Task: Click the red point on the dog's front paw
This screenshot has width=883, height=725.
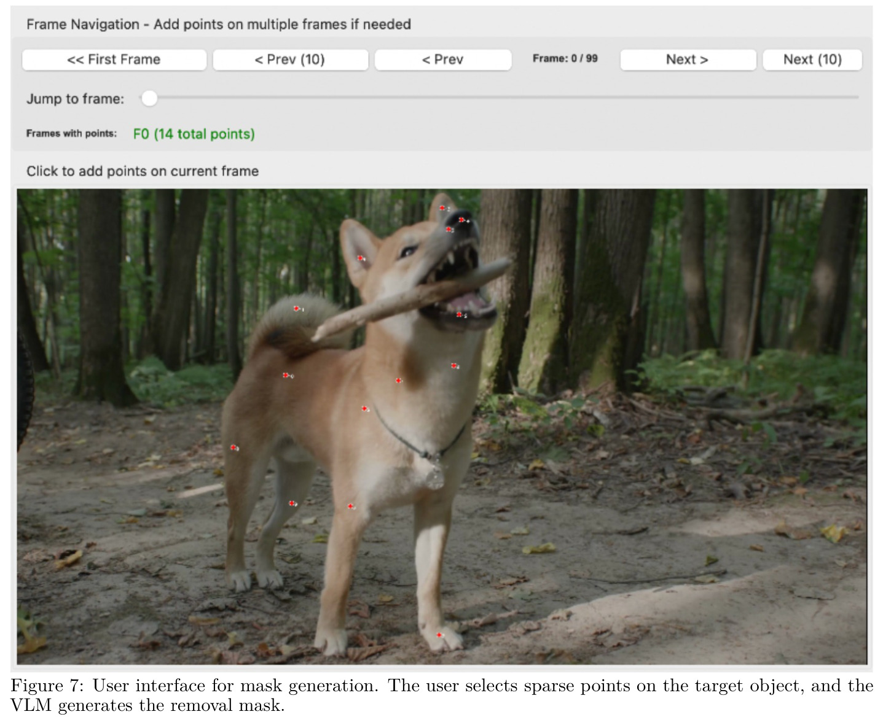Action: point(439,635)
